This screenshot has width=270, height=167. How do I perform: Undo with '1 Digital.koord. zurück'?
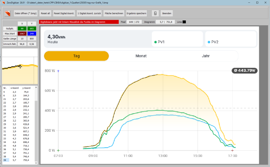tap(89, 13)
